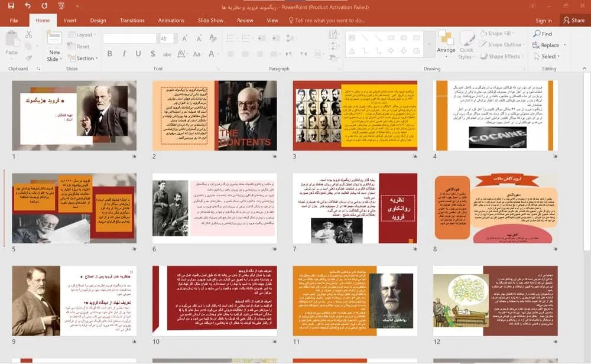
Task: Toggle Strikethrough formatting
Action: point(167,54)
